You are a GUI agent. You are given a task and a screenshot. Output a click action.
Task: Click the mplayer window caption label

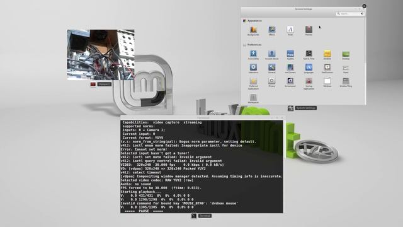[105, 84]
